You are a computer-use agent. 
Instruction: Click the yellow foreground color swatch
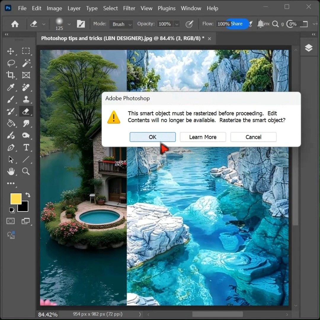point(16,199)
